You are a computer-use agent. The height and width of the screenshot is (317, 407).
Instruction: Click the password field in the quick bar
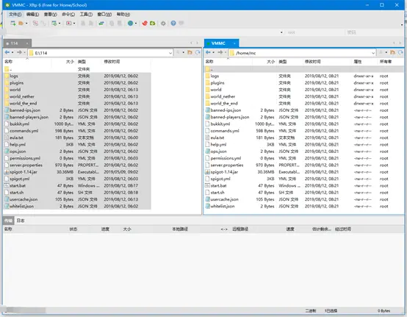pyautogui.click(x=374, y=32)
